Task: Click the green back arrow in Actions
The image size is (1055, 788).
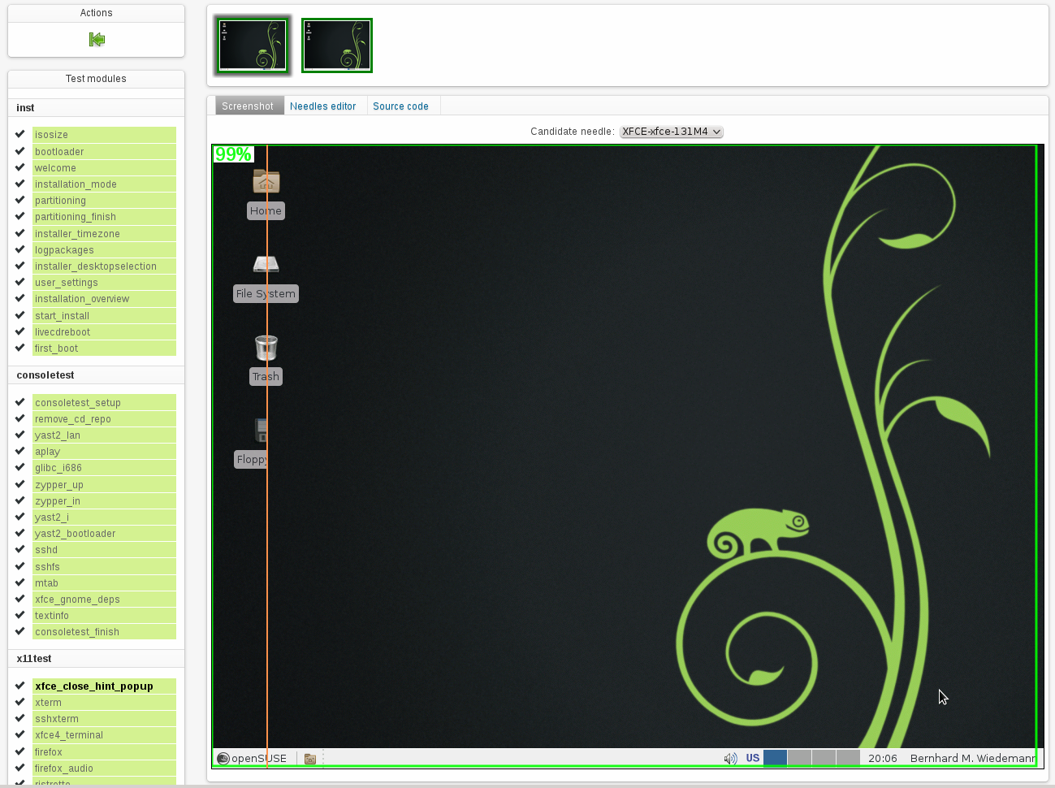Action: (97, 39)
